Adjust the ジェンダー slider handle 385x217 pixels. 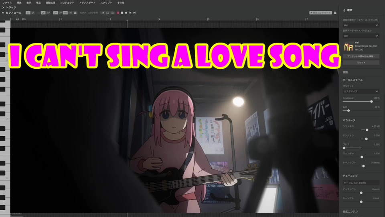coord(362,157)
